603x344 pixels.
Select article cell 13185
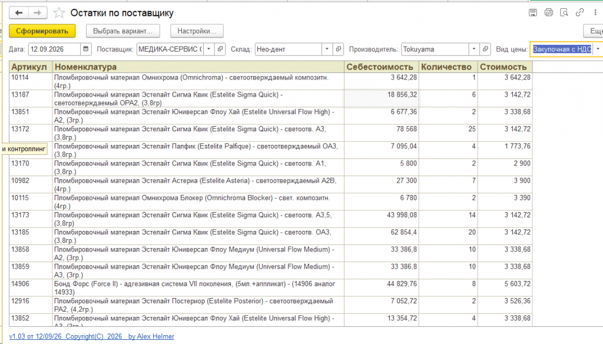click(31, 236)
